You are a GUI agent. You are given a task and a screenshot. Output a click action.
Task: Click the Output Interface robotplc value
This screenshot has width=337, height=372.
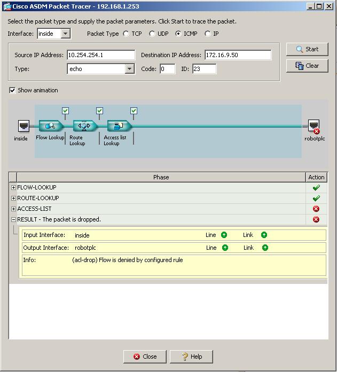85,248
